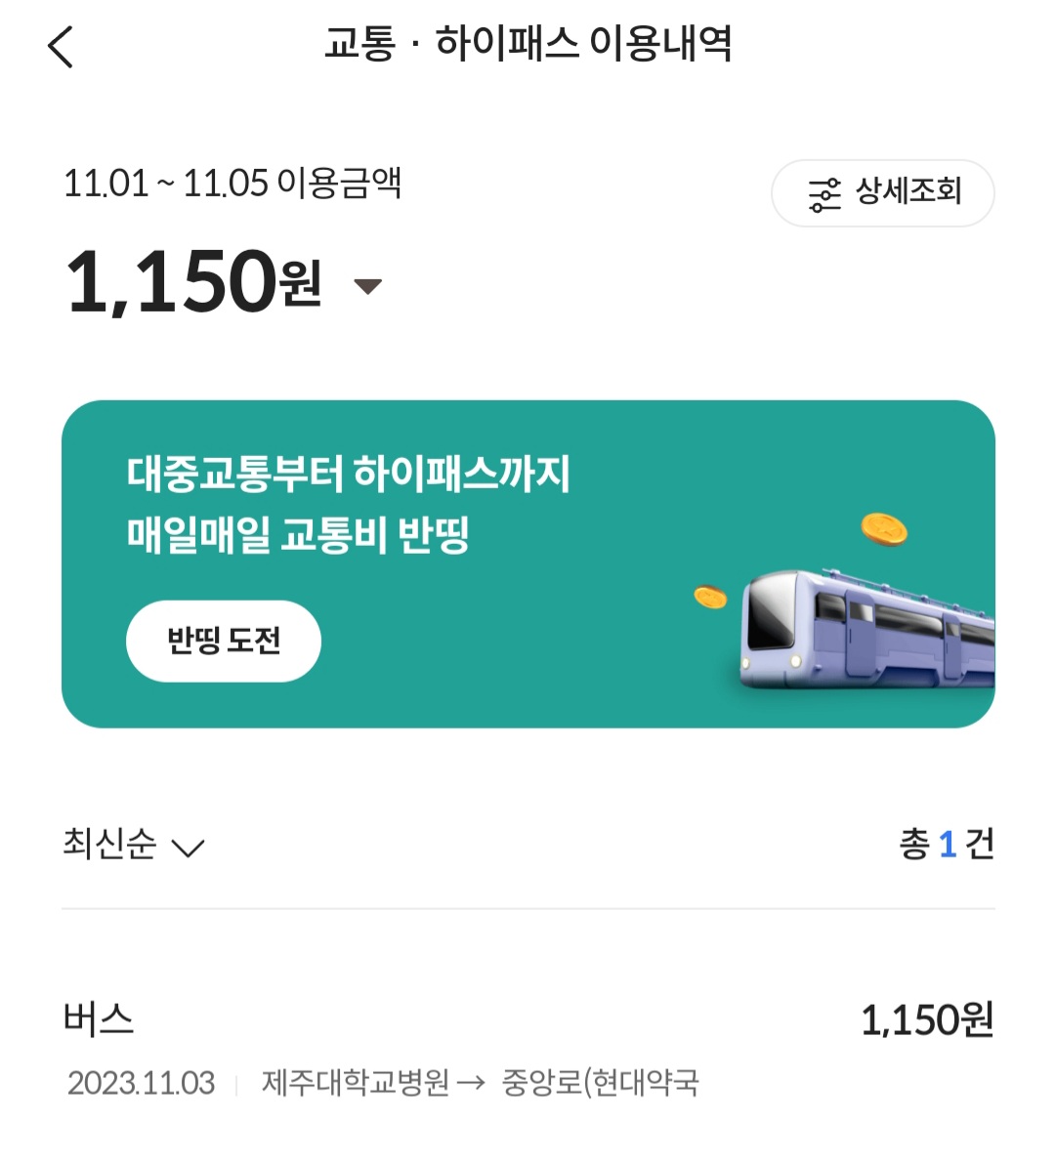Click the 대중교통부터 하이패스까지 banner headline

[x=348, y=475]
